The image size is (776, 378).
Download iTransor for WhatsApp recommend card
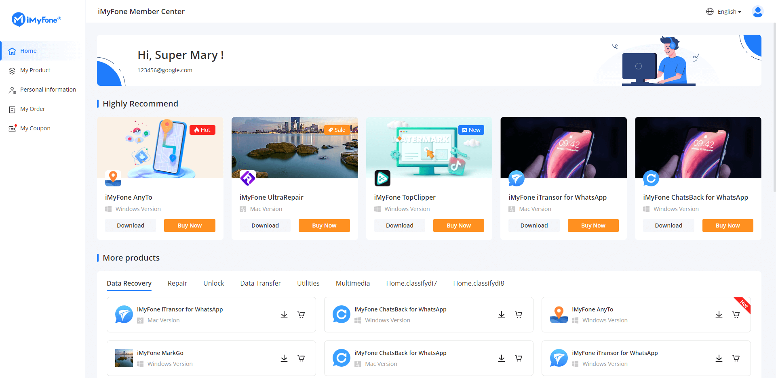point(534,226)
